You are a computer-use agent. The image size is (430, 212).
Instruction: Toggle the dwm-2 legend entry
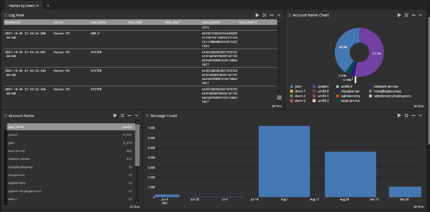click(x=298, y=96)
